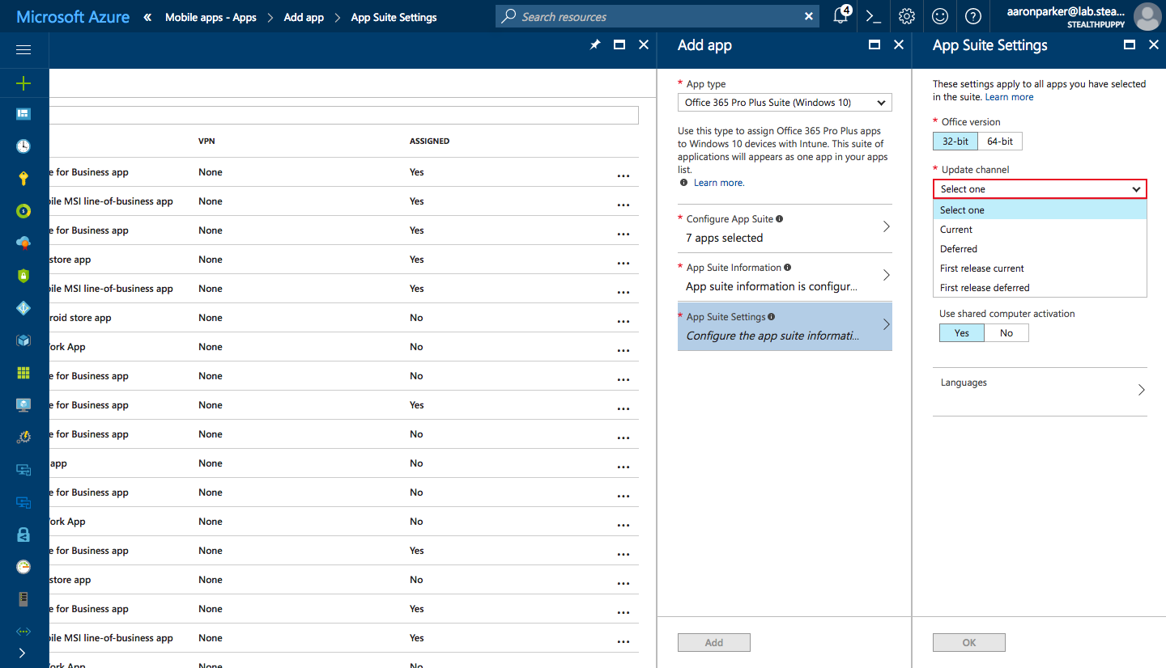1166x668 pixels.
Task: Open the cube icon in the sidebar
Action: pyautogui.click(x=23, y=340)
